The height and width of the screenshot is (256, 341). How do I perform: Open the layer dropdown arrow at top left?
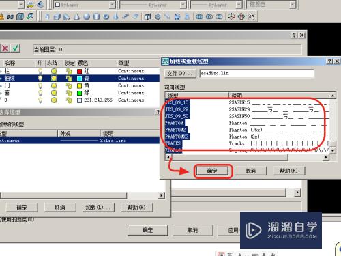[20, 5]
